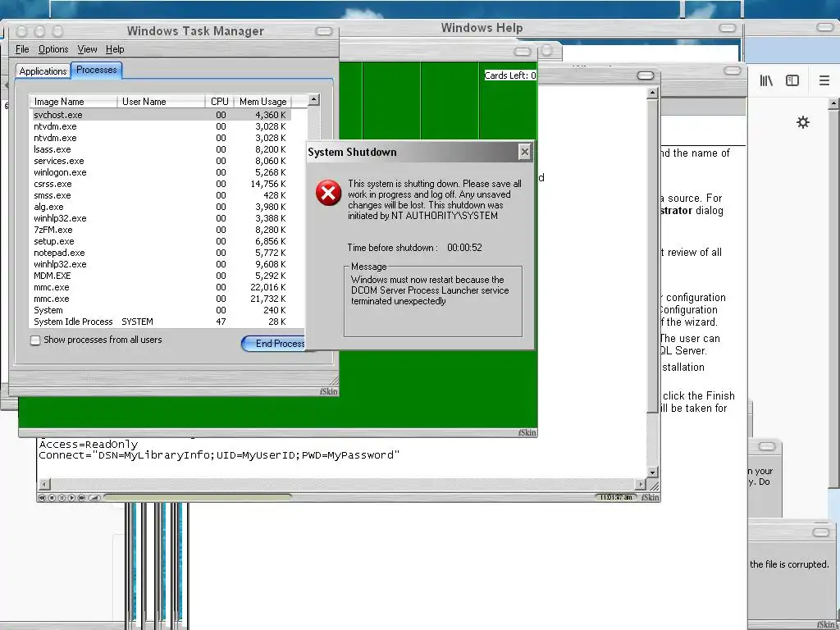Image resolution: width=840 pixels, height=630 pixels.
Task: Open the Help menu in Task Manager
Action: [115, 49]
